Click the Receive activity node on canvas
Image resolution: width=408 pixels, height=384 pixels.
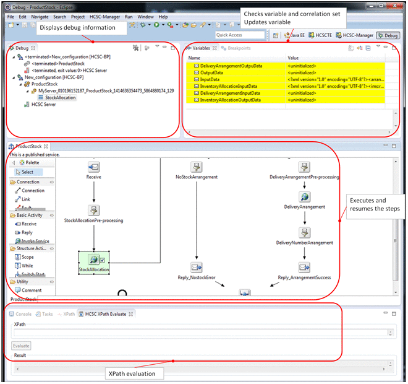click(x=94, y=167)
